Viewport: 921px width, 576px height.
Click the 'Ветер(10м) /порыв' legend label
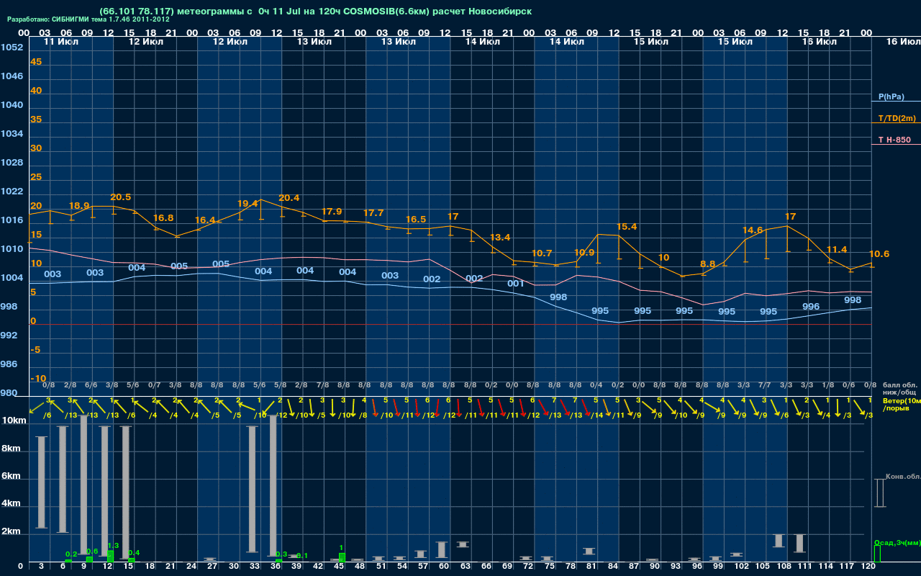[x=901, y=404]
